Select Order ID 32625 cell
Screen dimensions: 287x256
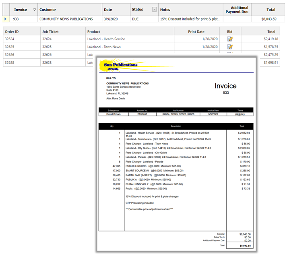point(22,47)
